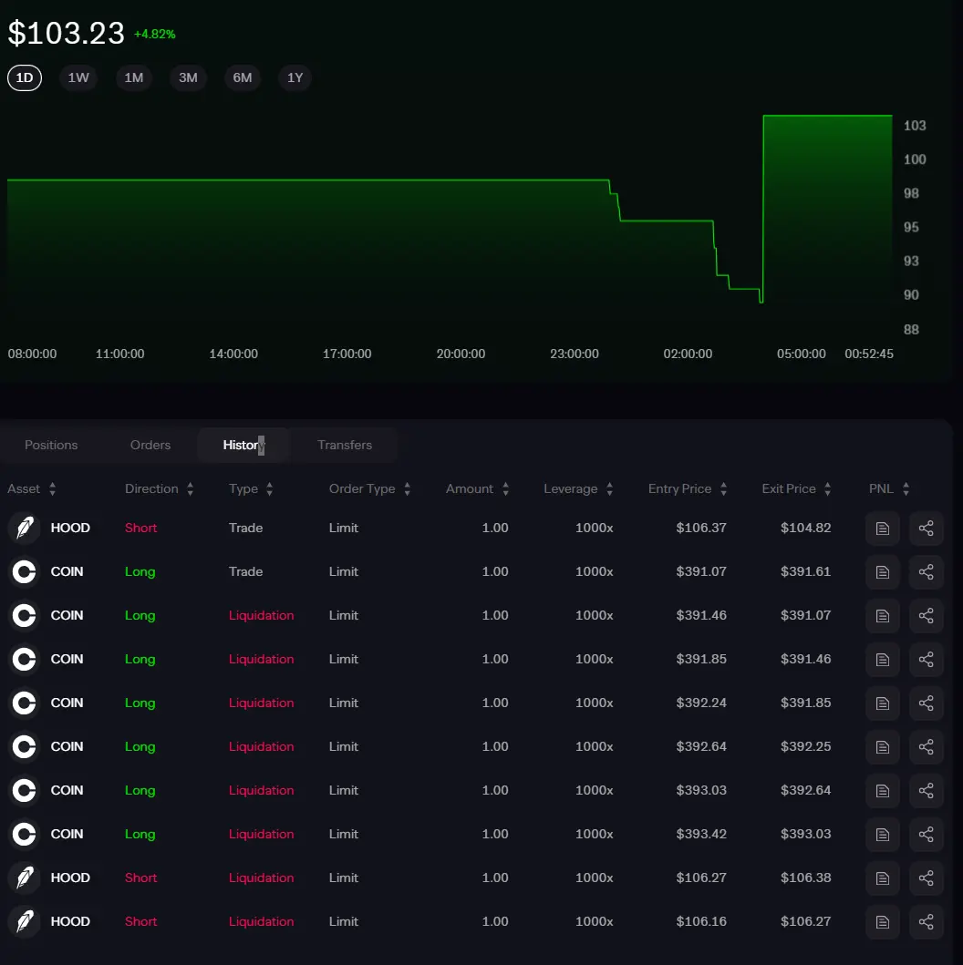Image resolution: width=963 pixels, height=965 pixels.
Task: Share HOOD liquidation entered at $106.16
Action: click(x=926, y=921)
